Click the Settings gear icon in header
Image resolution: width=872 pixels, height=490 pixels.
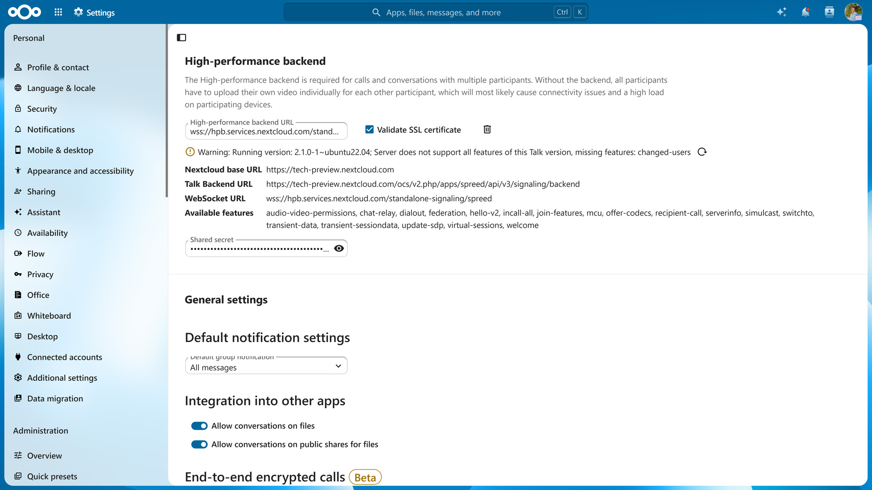[79, 12]
